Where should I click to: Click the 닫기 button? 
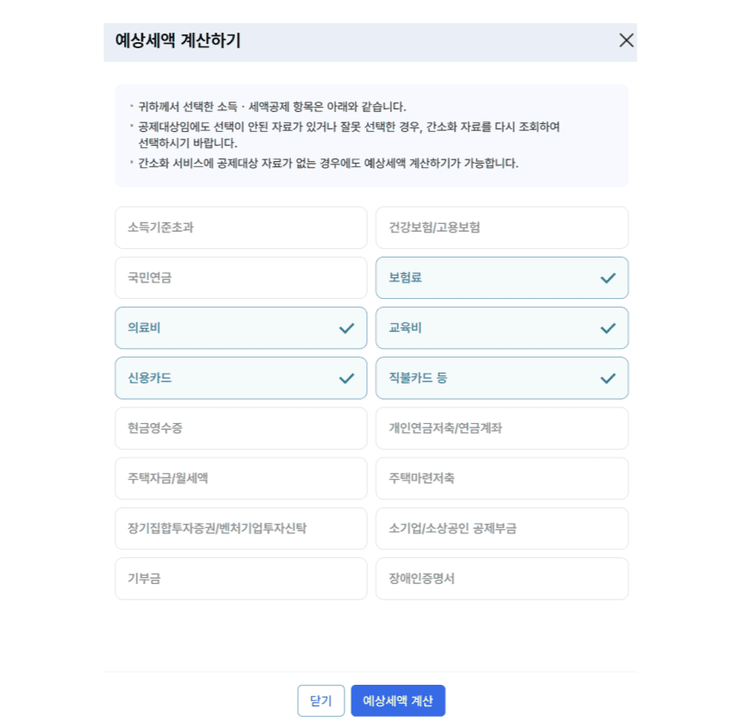pos(321,700)
